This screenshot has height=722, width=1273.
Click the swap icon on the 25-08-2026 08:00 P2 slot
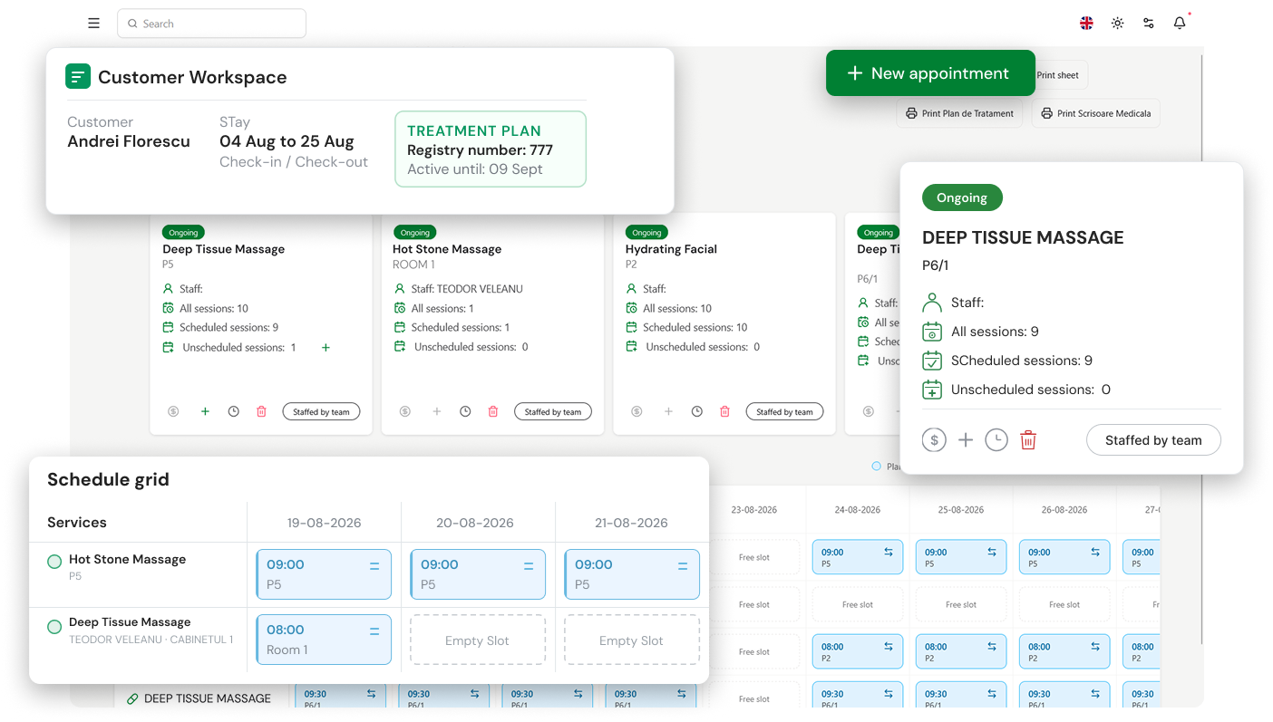pyautogui.click(x=992, y=647)
